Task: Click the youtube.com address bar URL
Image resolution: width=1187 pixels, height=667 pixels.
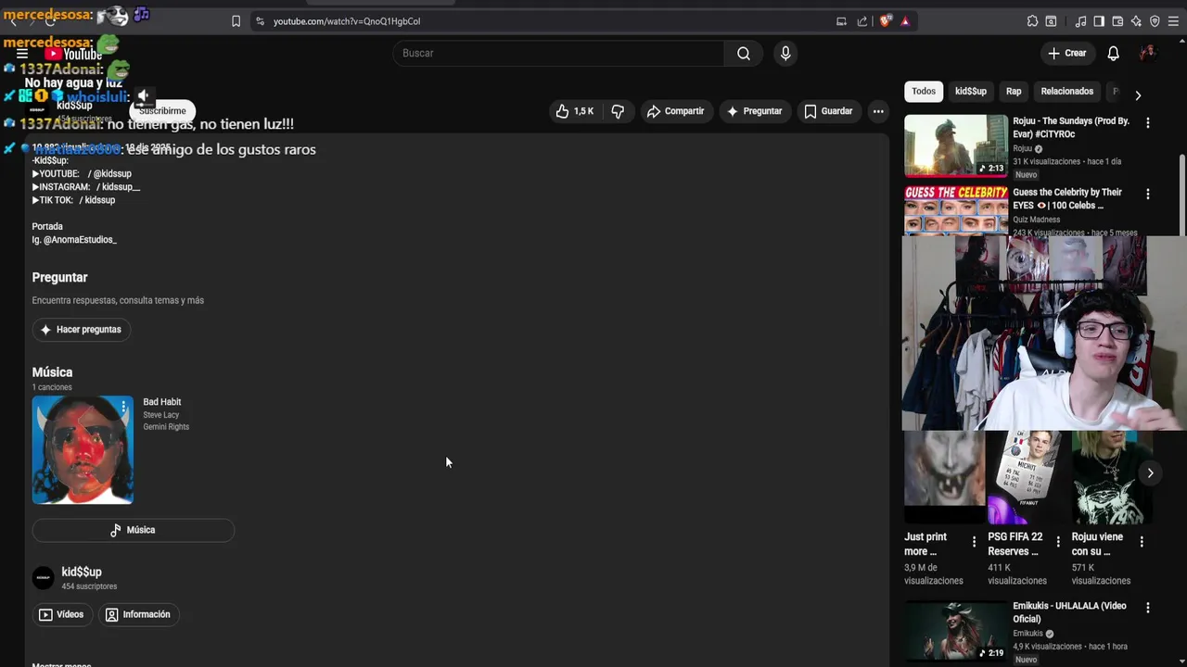Action: tap(347, 21)
